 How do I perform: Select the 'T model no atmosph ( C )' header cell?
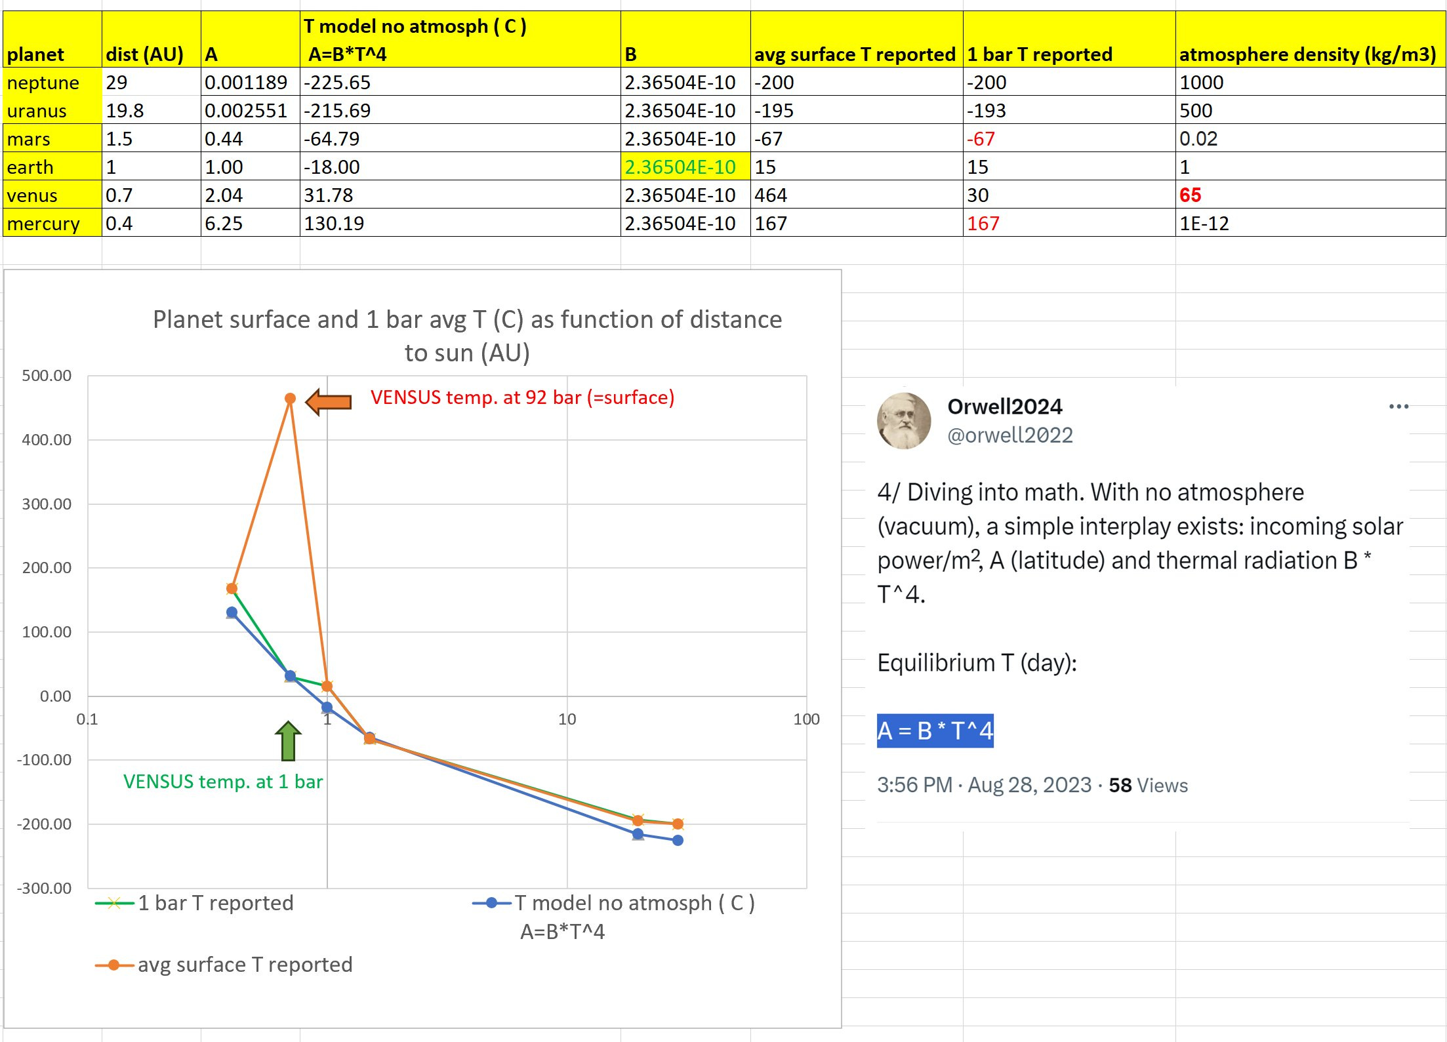[460, 39]
